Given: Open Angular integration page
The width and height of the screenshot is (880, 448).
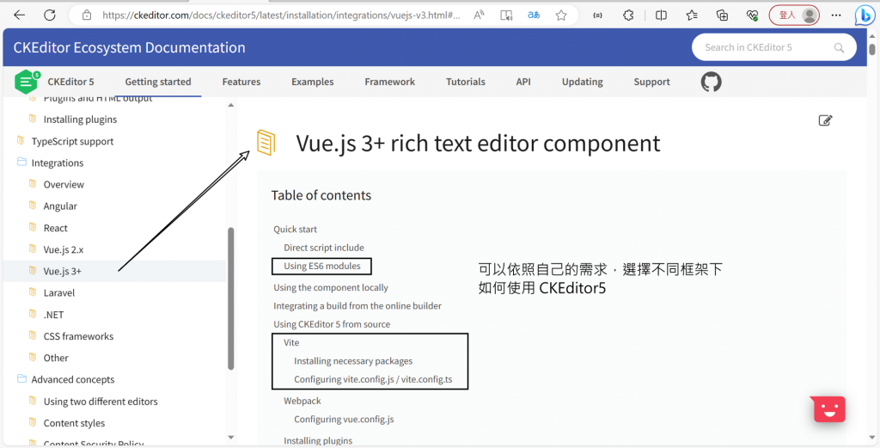Looking at the screenshot, I should pyautogui.click(x=61, y=206).
